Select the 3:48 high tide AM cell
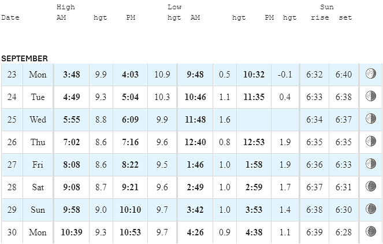The height and width of the screenshot is (244, 383). point(72,75)
